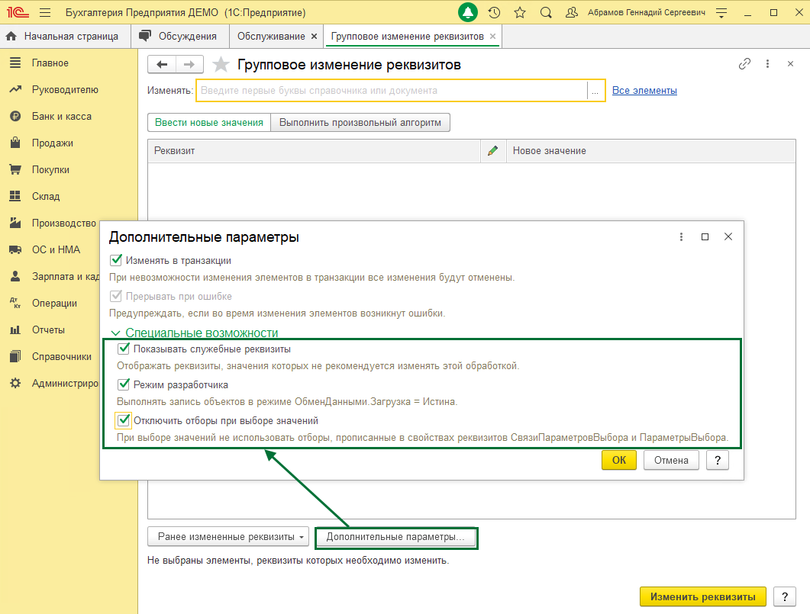Viewport: 810px width, 614px height.
Task: Open the Продажи section
Action: (52, 143)
